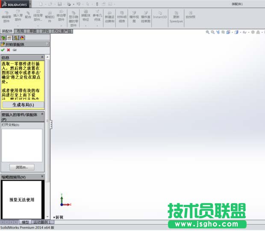Click Explode Line Sketch (爆炸直线草图)
The width and height of the screenshot is (265, 231).
[146, 17]
